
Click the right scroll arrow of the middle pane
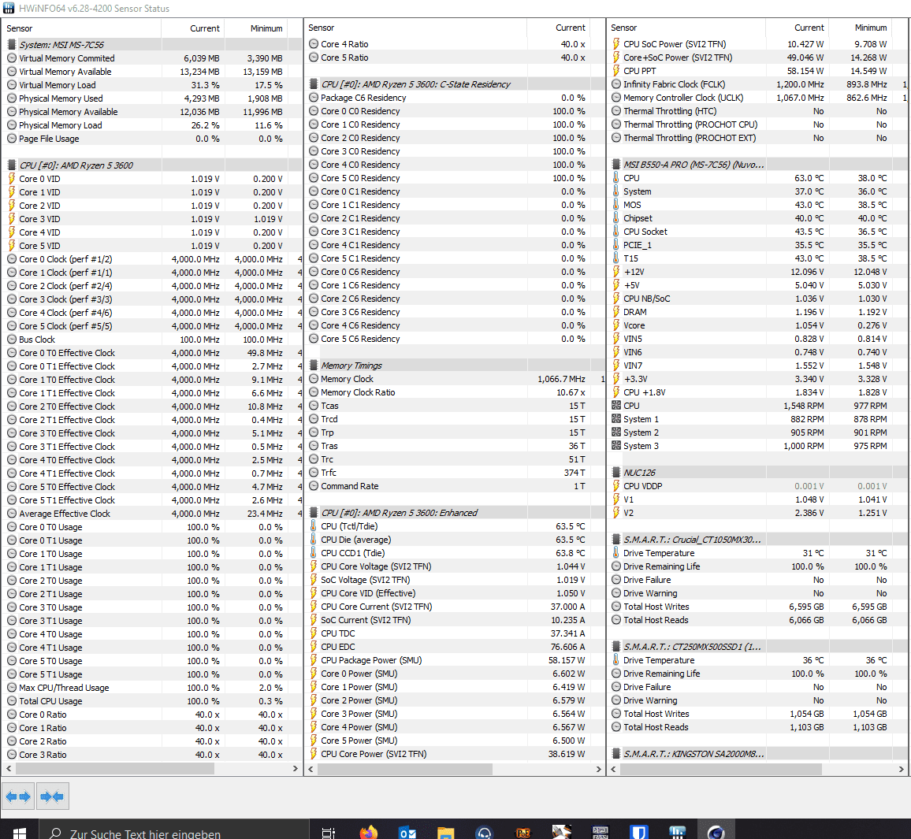coord(598,770)
